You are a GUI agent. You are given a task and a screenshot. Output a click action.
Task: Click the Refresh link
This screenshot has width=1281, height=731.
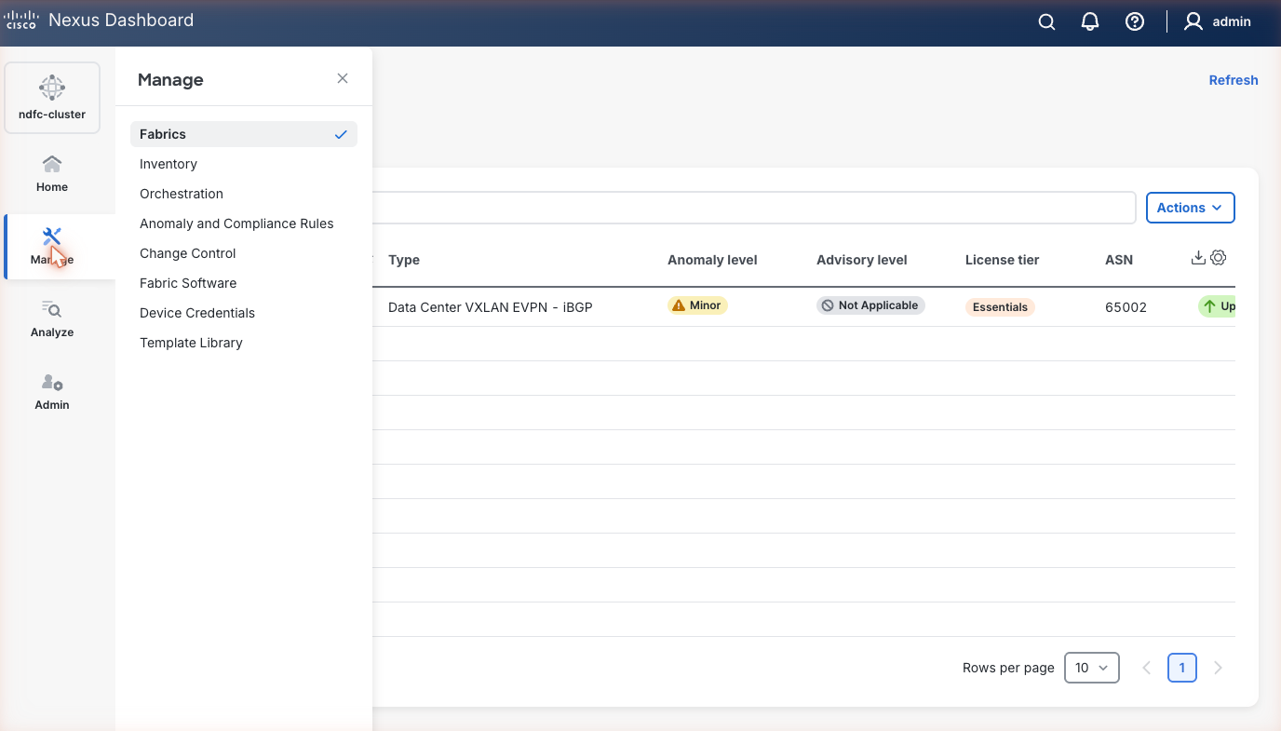point(1234,80)
